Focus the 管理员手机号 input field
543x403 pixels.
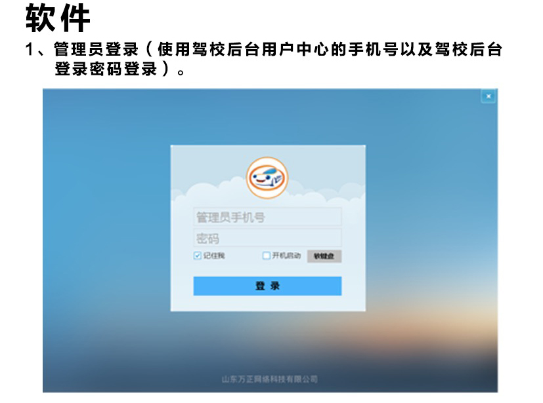[267, 217]
